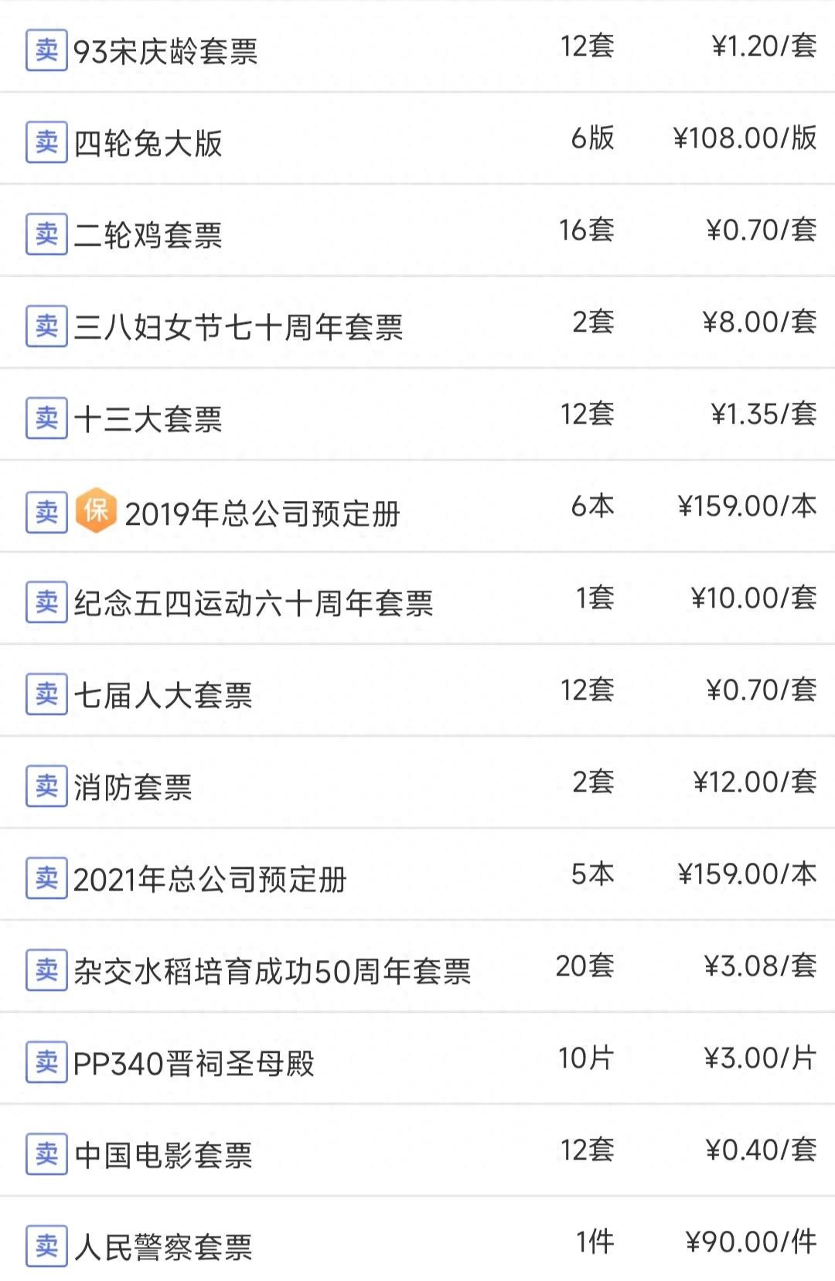Click the ¥12.00/套 price for 消防套票
The image size is (835, 1281).
coord(755,782)
